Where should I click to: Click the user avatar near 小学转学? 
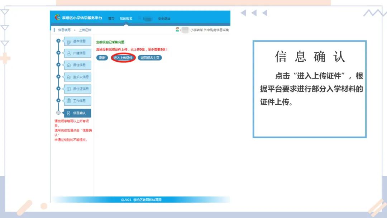pos(177,29)
